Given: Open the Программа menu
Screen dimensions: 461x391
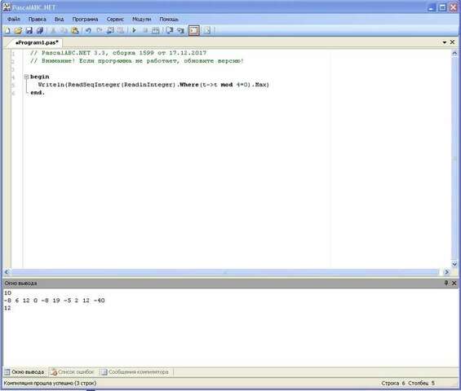Looking at the screenshot, I should pos(85,19).
